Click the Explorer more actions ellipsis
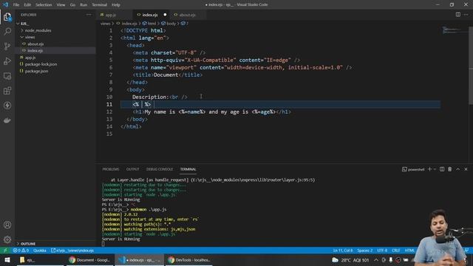The image size is (473, 266). click(89, 15)
